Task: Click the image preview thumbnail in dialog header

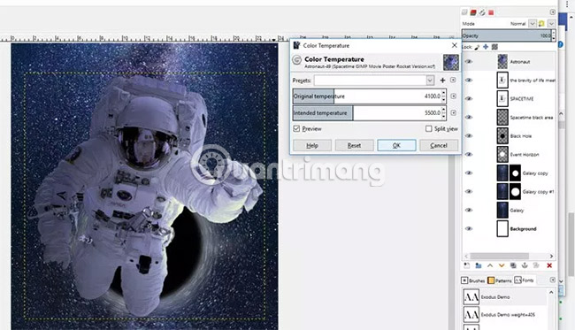Action: (450, 62)
